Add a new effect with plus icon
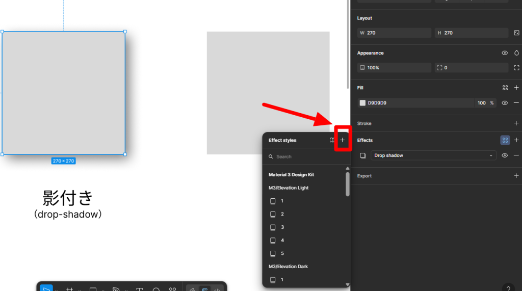 tap(516, 140)
